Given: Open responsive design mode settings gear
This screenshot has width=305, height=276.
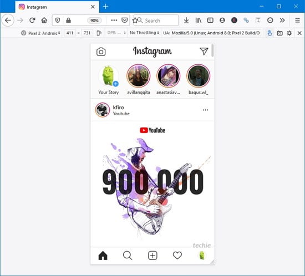Looking at the screenshot, I should (x=289, y=33).
